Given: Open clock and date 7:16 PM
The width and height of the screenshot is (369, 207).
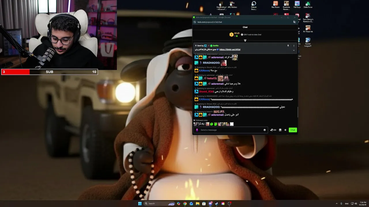Looking at the screenshot, I should coord(363,204).
